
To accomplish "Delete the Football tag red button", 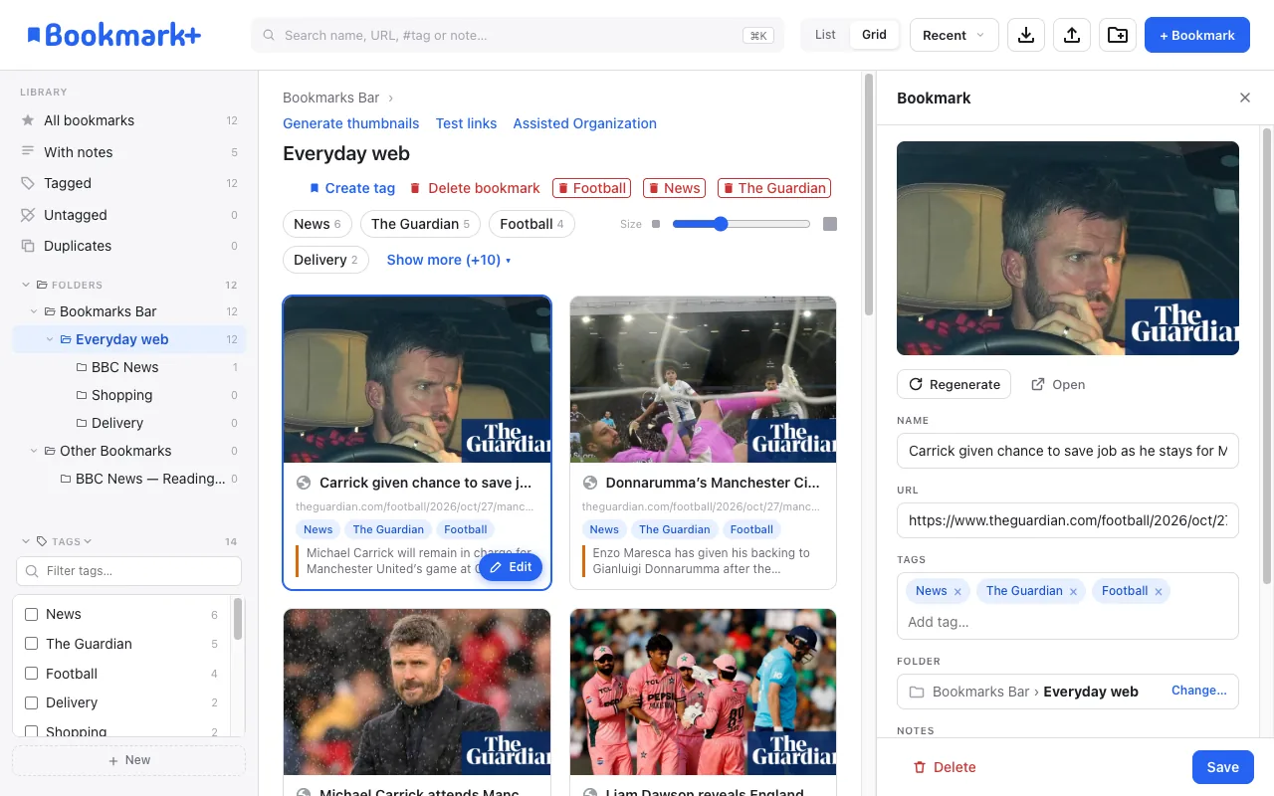I will (591, 188).
